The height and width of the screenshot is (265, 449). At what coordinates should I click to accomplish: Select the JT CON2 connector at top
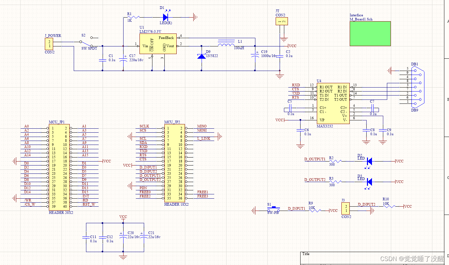coord(281,22)
